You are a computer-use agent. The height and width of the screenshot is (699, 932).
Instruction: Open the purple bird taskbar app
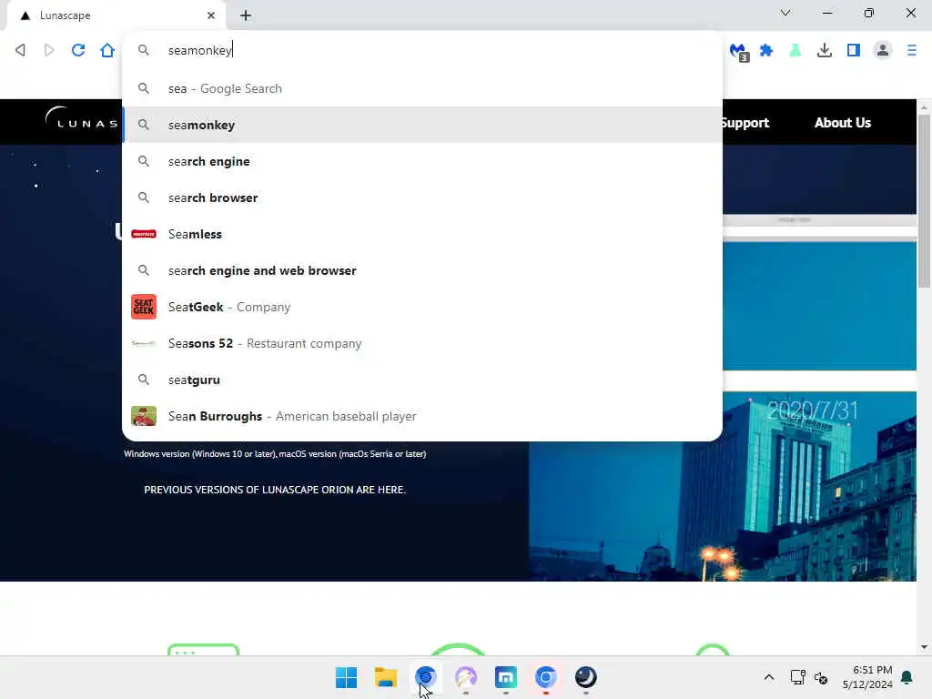pos(466,677)
